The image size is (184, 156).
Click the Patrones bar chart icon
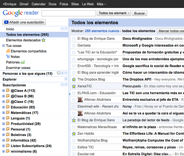point(22,62)
